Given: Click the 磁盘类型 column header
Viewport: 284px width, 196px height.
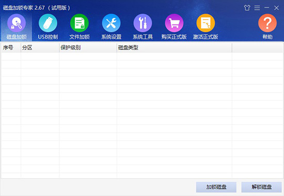Looking at the screenshot, I should (x=175, y=48).
